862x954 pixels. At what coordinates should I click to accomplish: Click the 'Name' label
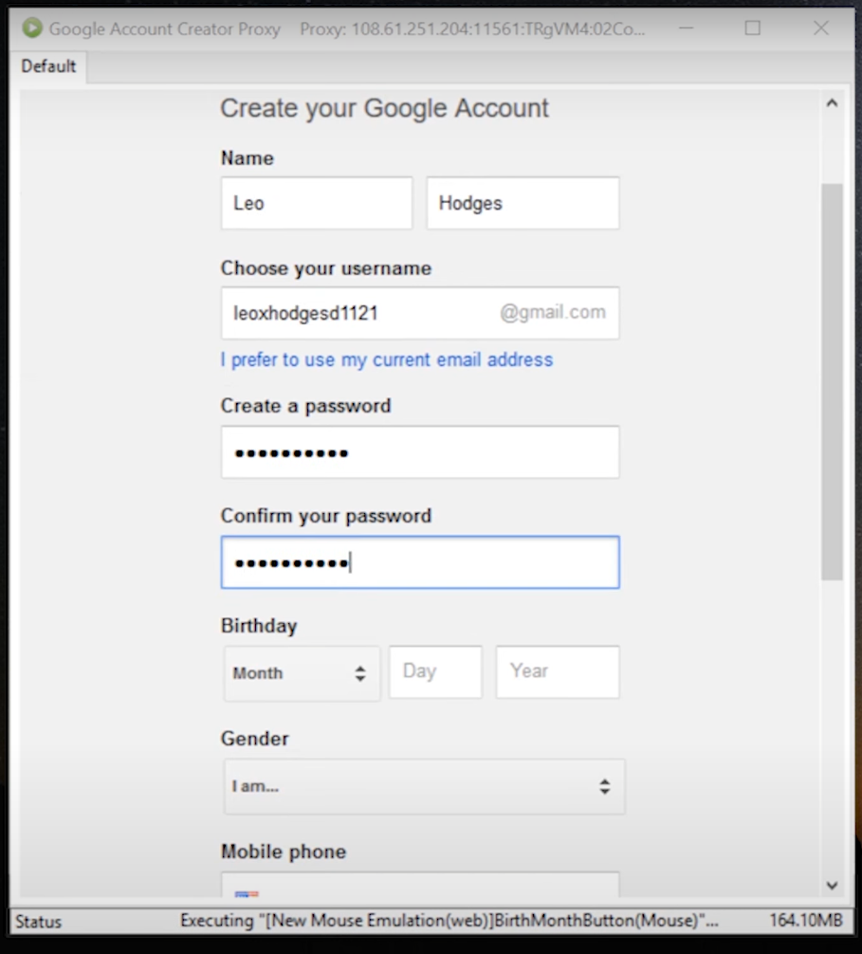click(247, 158)
